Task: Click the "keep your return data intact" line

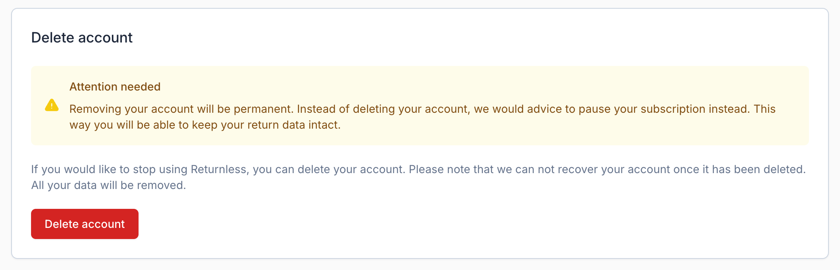Action: click(x=266, y=125)
